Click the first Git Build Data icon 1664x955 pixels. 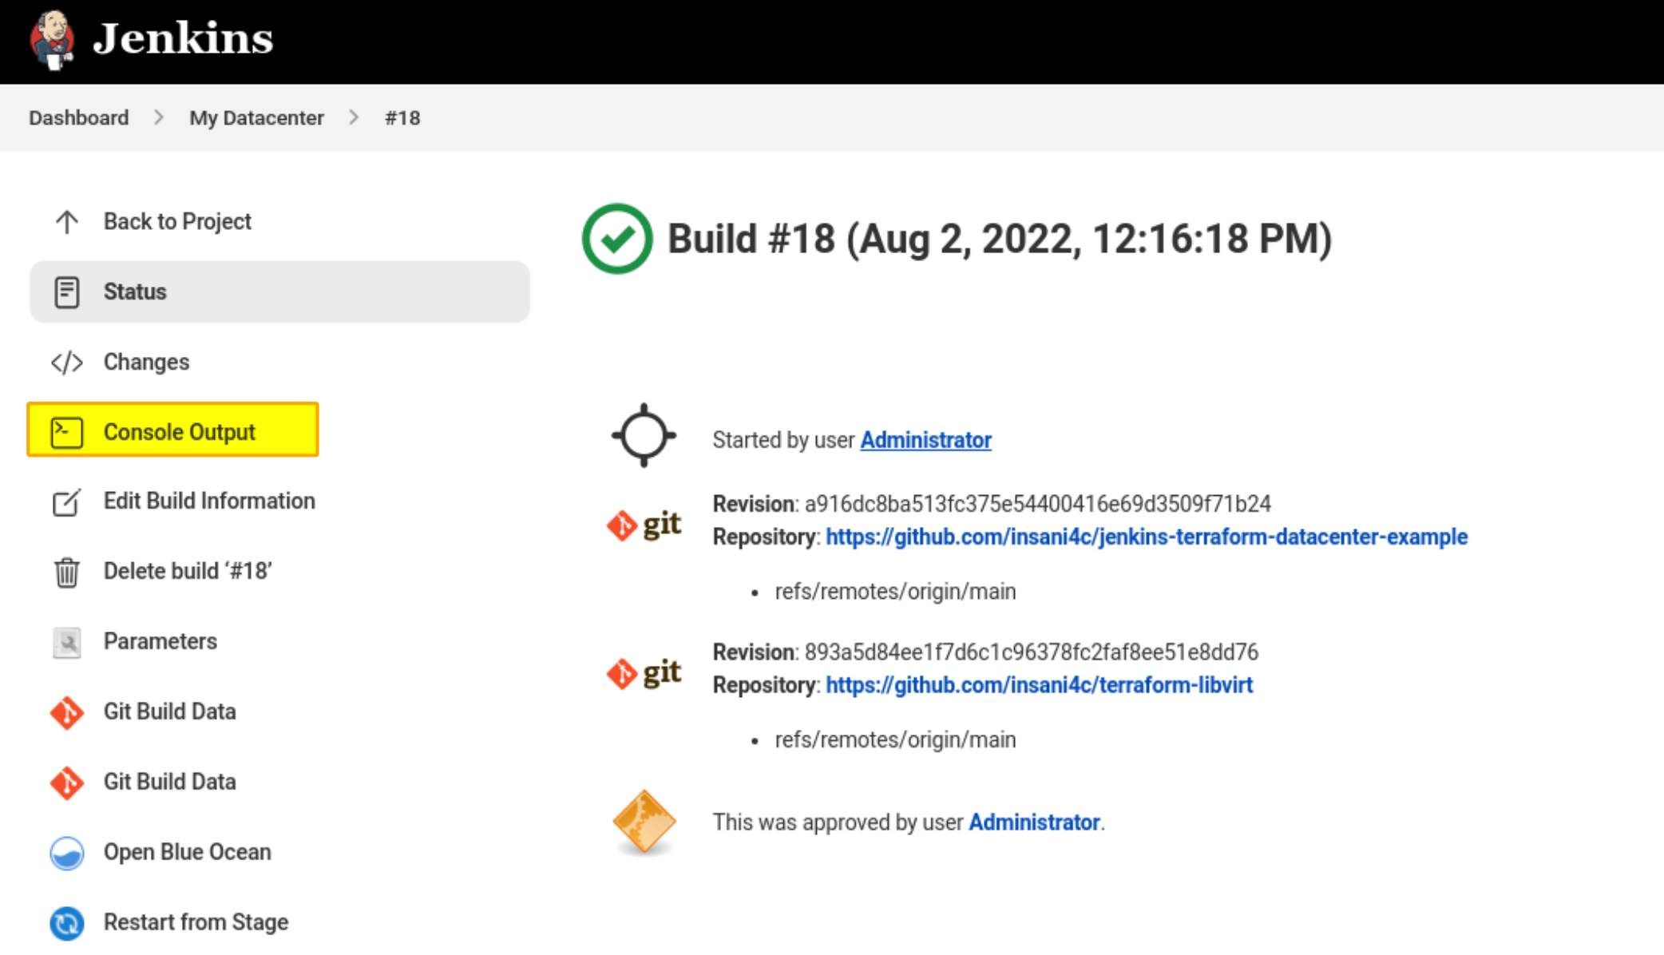pyautogui.click(x=67, y=712)
